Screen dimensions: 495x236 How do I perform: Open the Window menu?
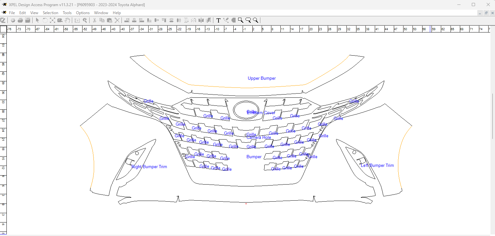pyautogui.click(x=101, y=13)
